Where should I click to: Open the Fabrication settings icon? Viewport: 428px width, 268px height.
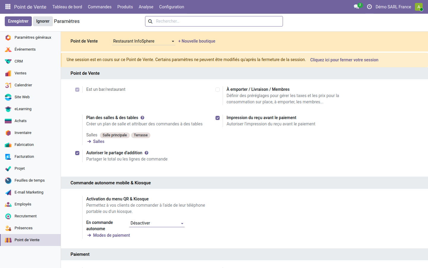8,145
